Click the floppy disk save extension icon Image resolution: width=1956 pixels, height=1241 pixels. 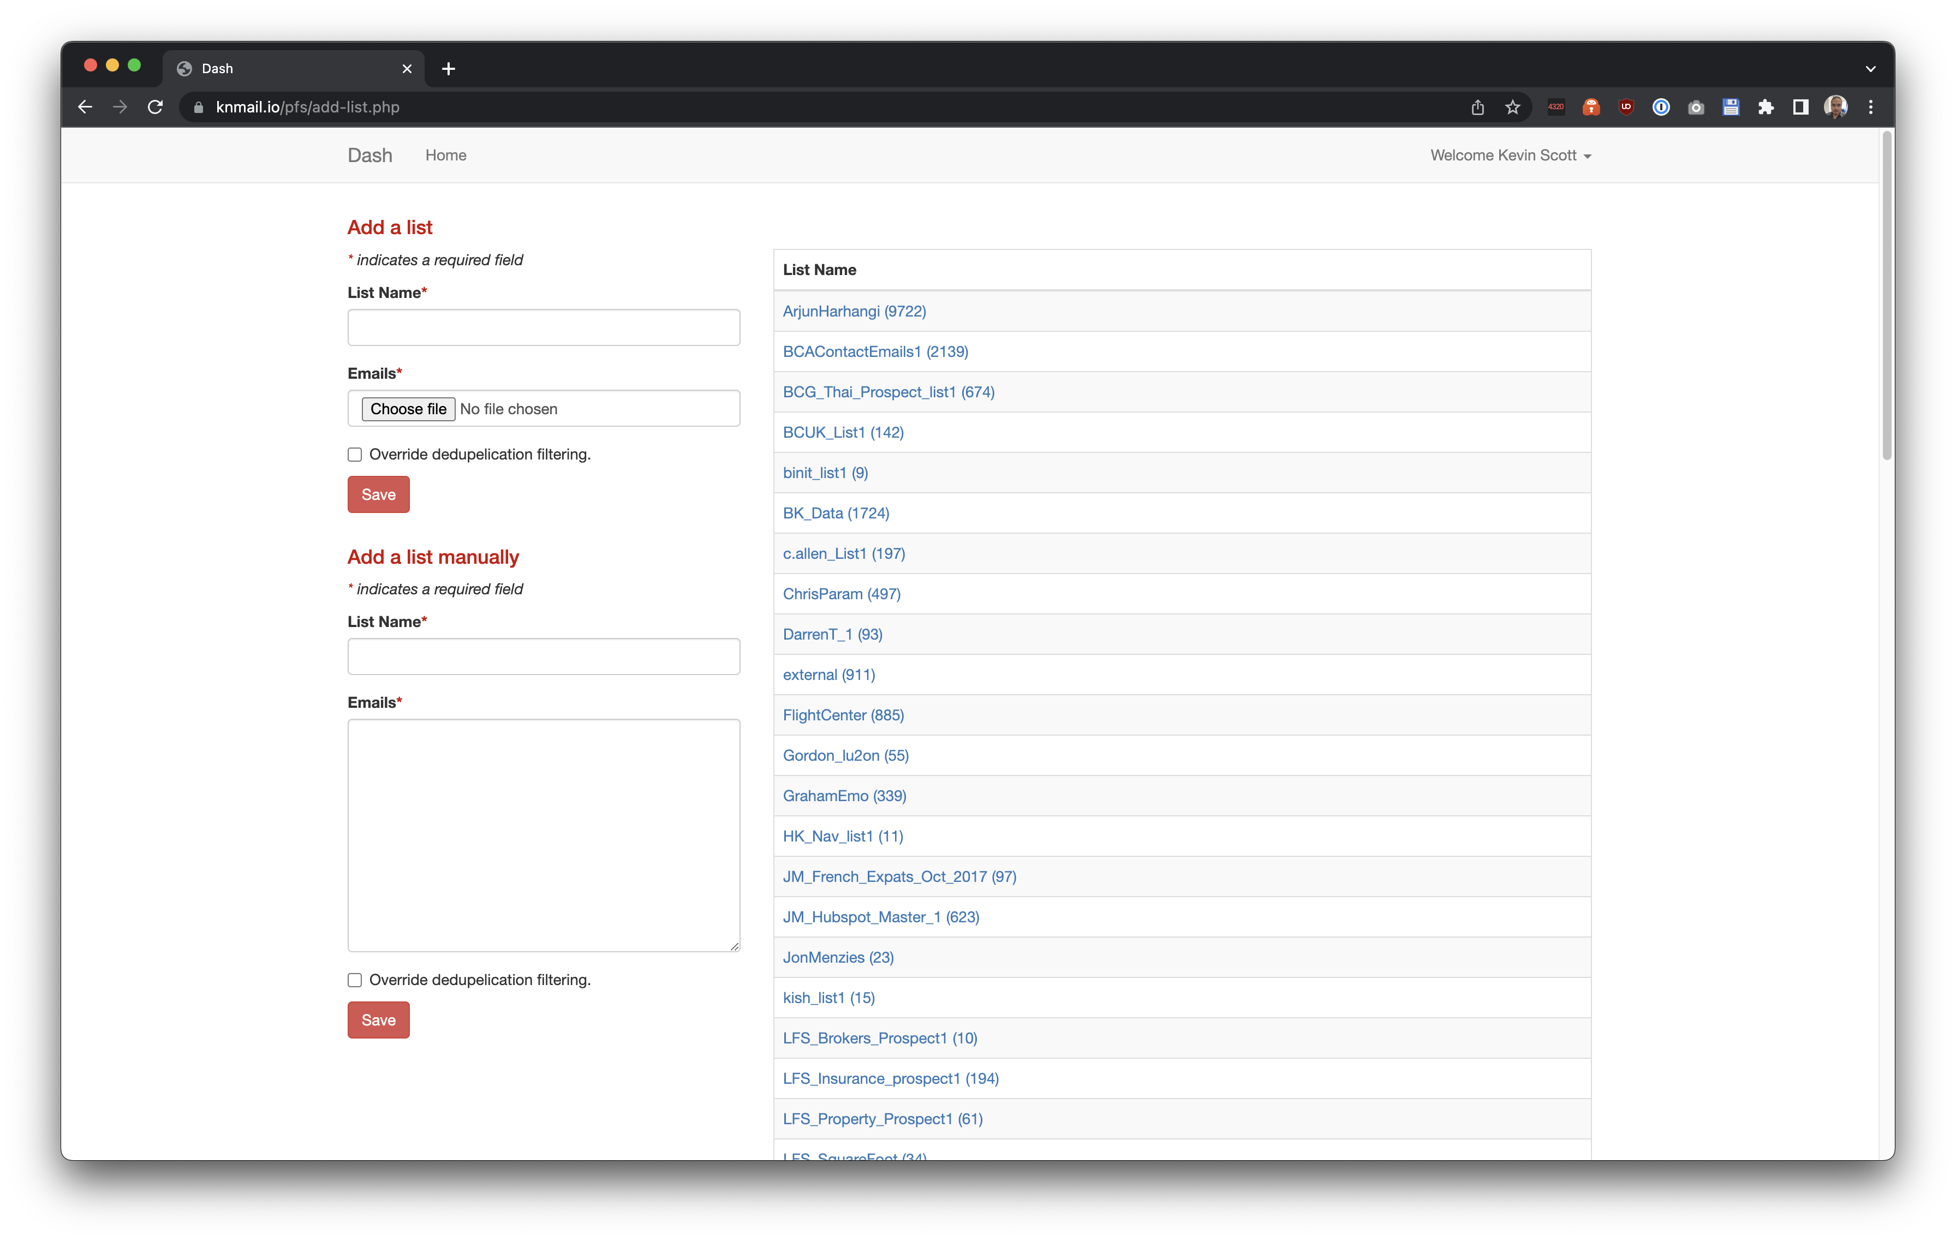[x=1730, y=107]
